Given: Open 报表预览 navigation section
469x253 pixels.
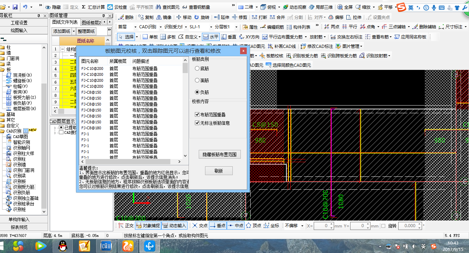Looking at the screenshot, I should tap(19, 227).
